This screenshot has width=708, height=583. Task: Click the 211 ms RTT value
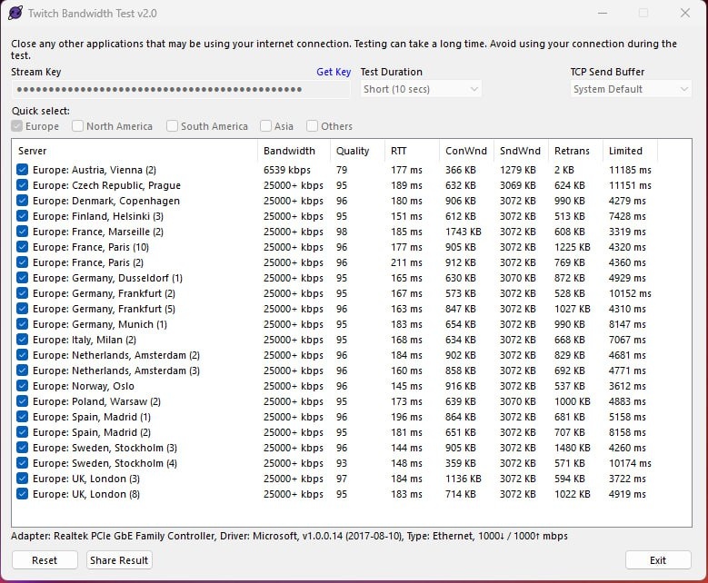[406, 262]
